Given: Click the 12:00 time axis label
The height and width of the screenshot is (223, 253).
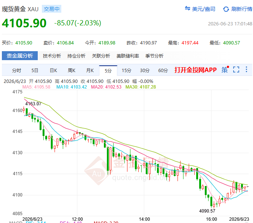Looking at the screenshot, I should (77, 219).
